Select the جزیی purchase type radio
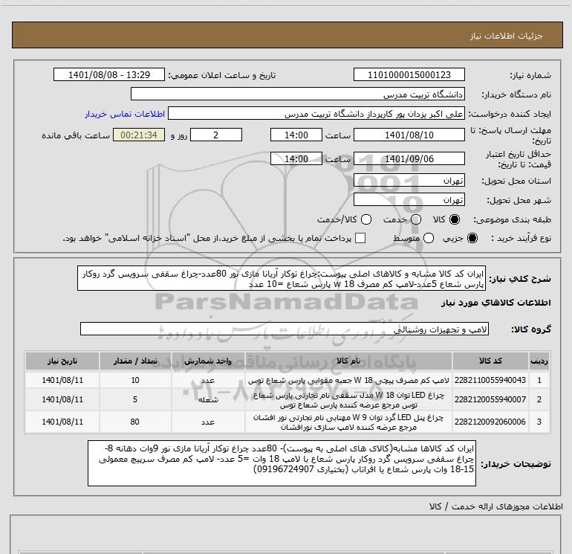Image resolution: width=572 pixels, height=554 pixels. [472, 238]
